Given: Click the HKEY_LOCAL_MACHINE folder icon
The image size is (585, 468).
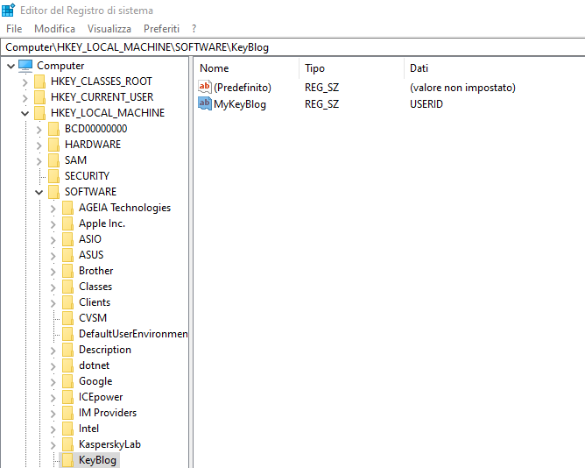Looking at the screenshot, I should click(x=39, y=113).
